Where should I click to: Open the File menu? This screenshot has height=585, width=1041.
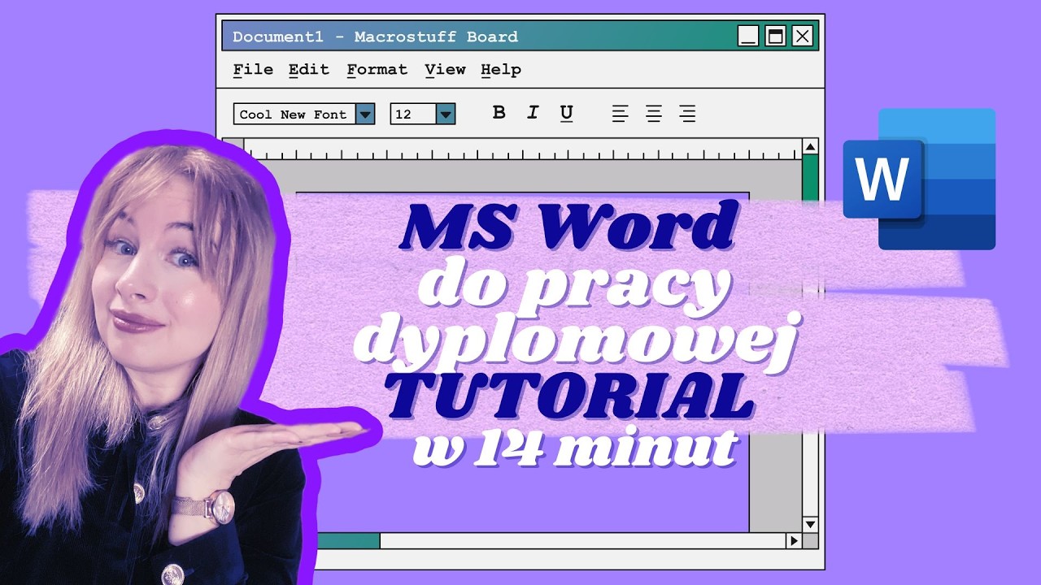(253, 70)
